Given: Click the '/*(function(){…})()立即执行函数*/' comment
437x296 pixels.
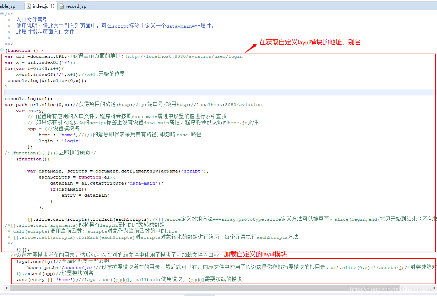Looking at the screenshot, I should click(x=50, y=153).
